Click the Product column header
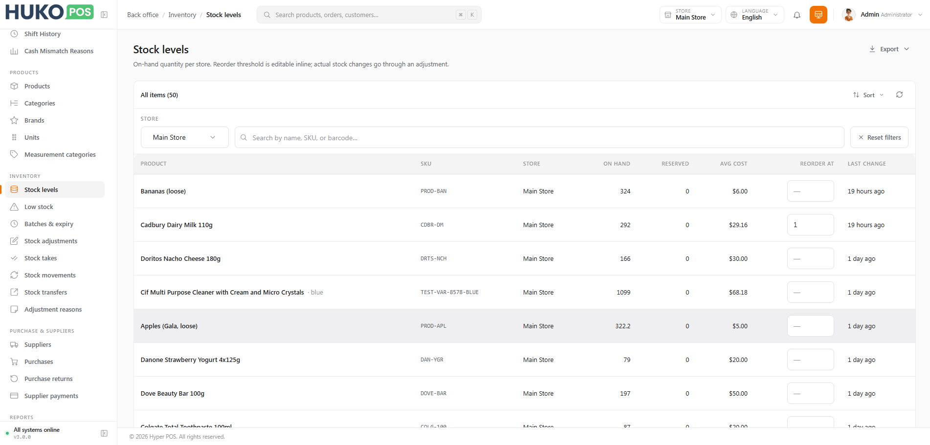 tap(154, 164)
